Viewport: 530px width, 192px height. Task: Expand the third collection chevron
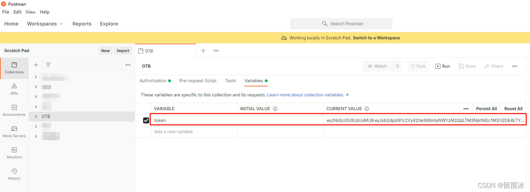[x=36, y=97]
